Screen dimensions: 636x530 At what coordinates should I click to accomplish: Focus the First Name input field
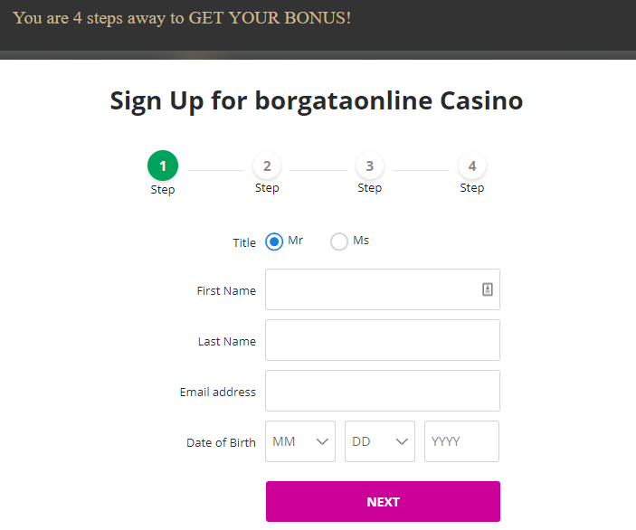coord(371,289)
